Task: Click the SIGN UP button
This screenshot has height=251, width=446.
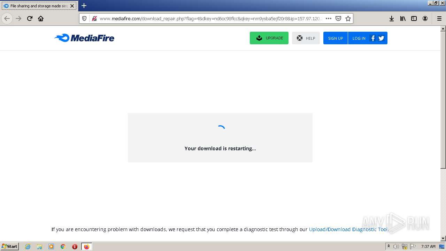Action: [336, 38]
